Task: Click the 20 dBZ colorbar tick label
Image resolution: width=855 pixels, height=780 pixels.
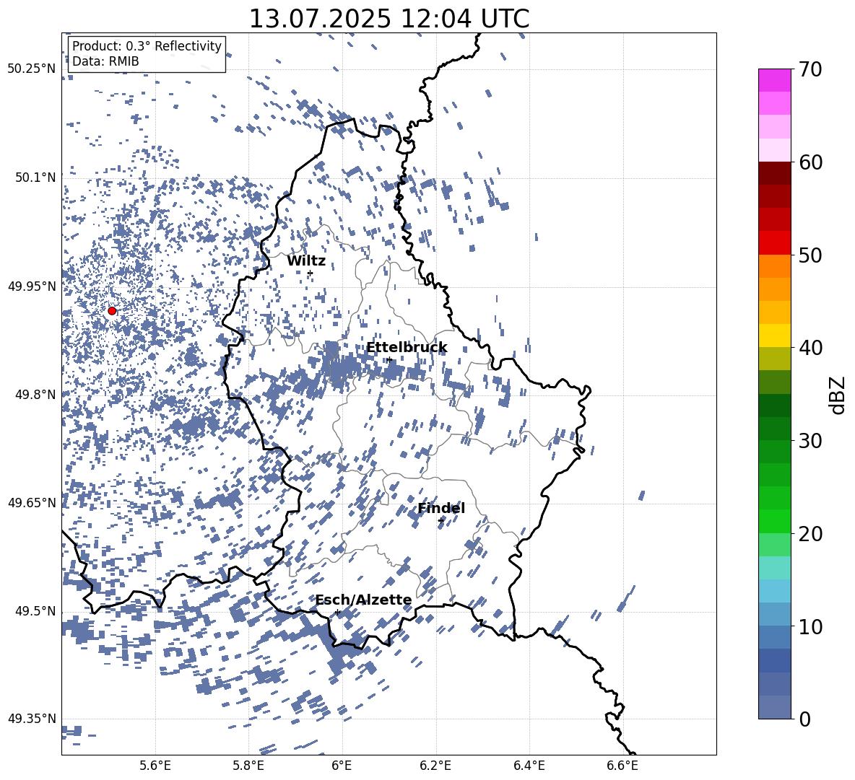Action: tap(810, 533)
